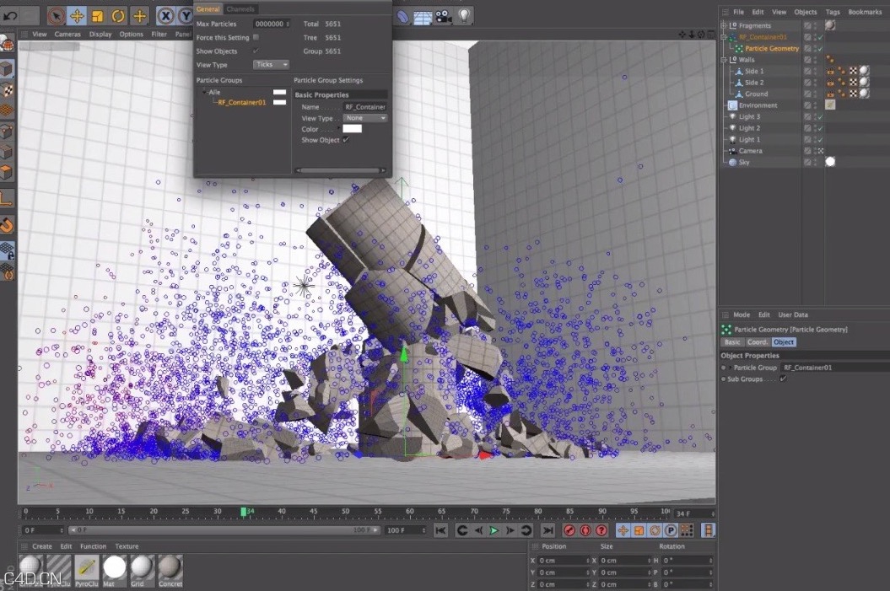Click the Environment object icon

coord(734,106)
